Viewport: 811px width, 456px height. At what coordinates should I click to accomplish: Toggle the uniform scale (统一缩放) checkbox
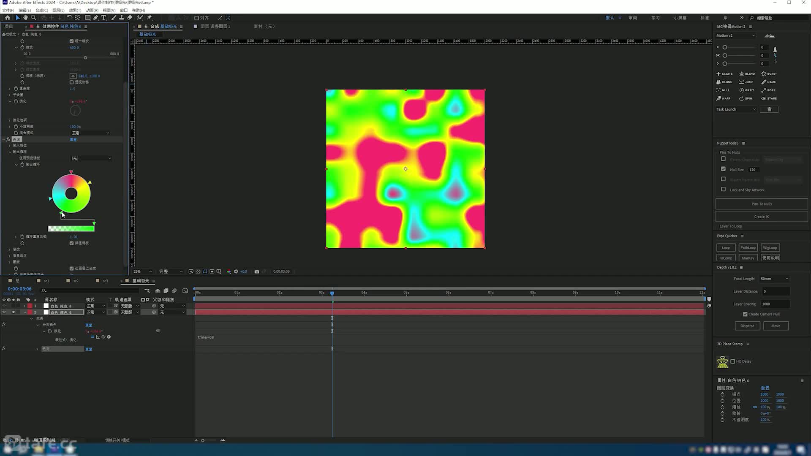tap(71, 41)
